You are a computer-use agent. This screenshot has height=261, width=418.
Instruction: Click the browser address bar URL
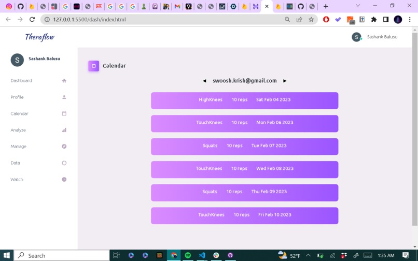click(89, 20)
